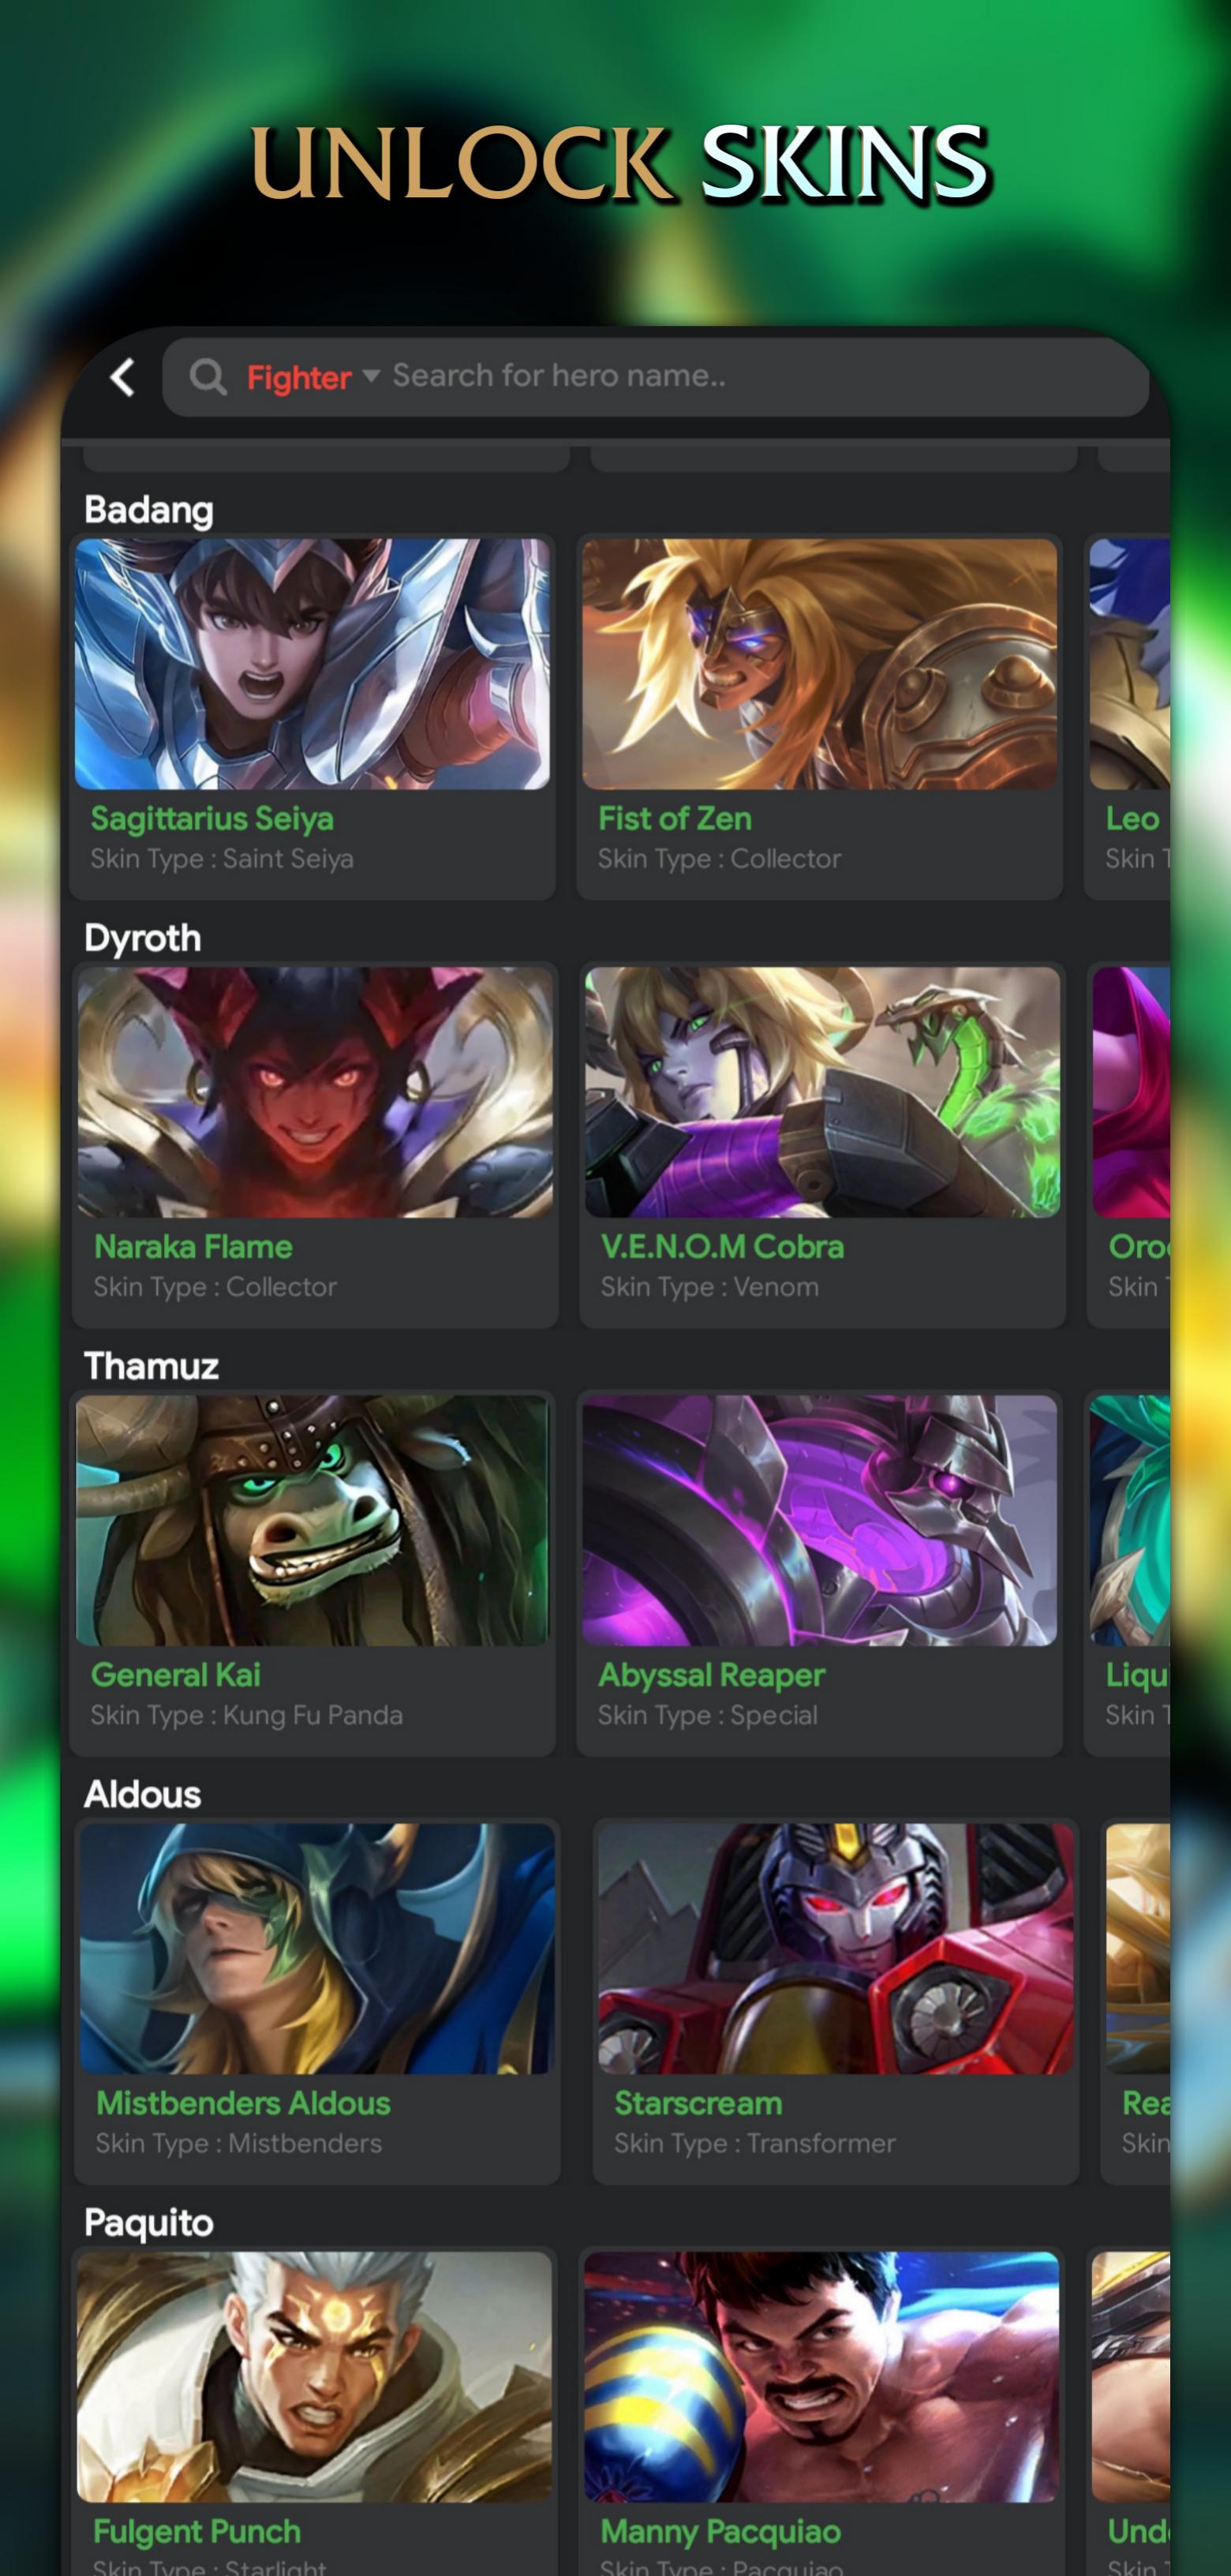The width and height of the screenshot is (1231, 2576).
Task: Click the magnifying glass search icon
Action: tap(208, 377)
